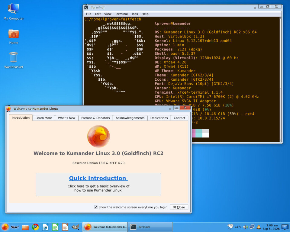Open the Patrons & Donators tab

[95, 118]
